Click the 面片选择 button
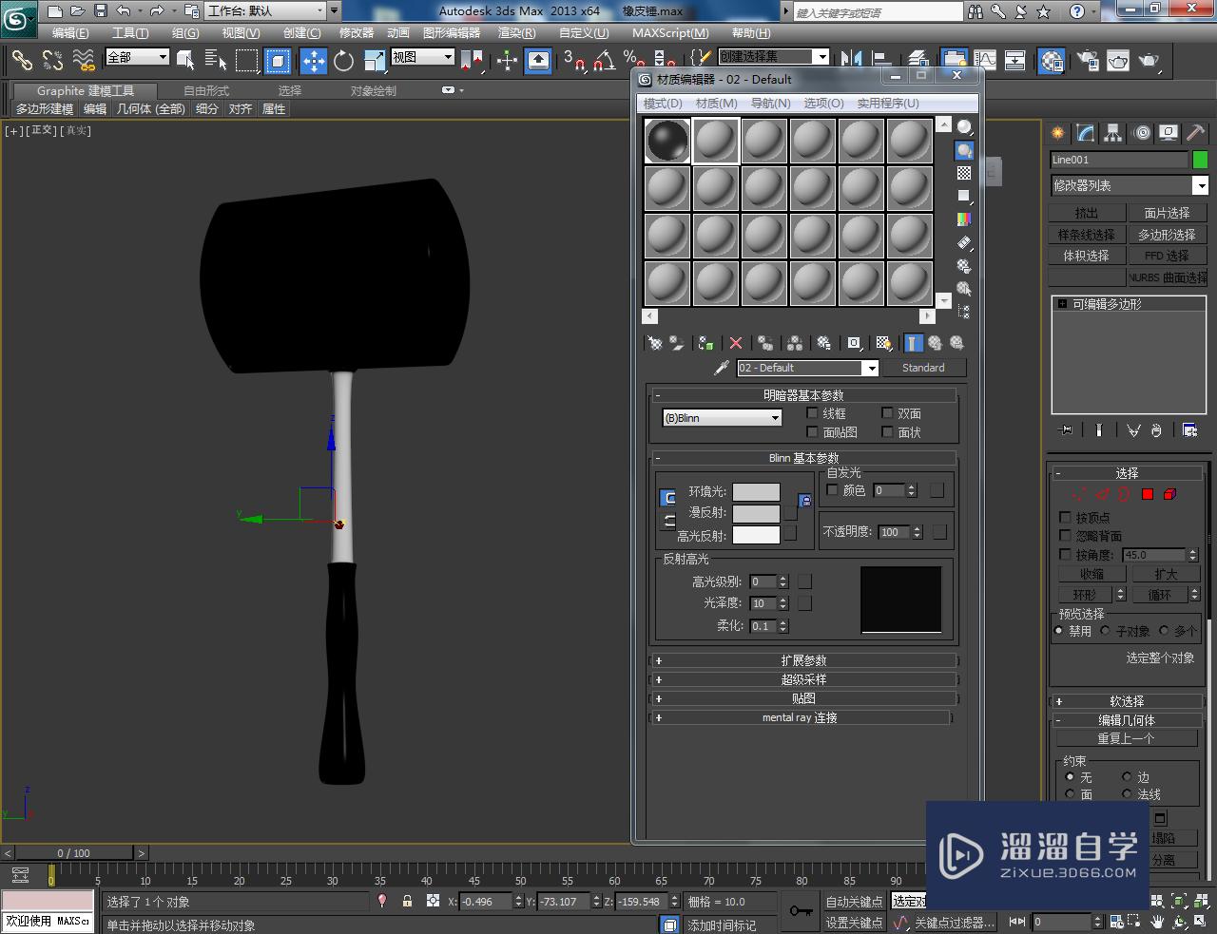This screenshot has width=1217, height=934. (1167, 213)
